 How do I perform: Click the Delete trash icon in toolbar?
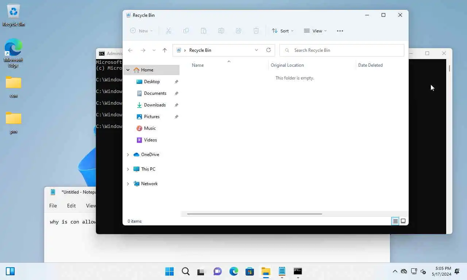pos(256,31)
